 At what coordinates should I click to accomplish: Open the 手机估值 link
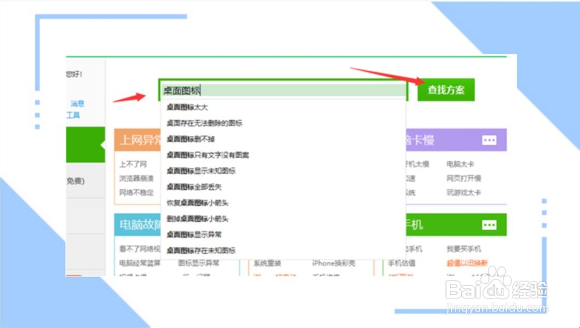click(401, 263)
